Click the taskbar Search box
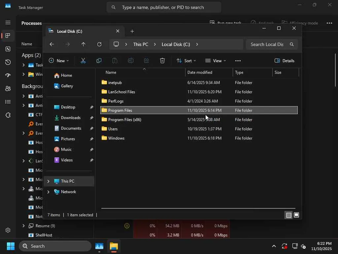 55,246
